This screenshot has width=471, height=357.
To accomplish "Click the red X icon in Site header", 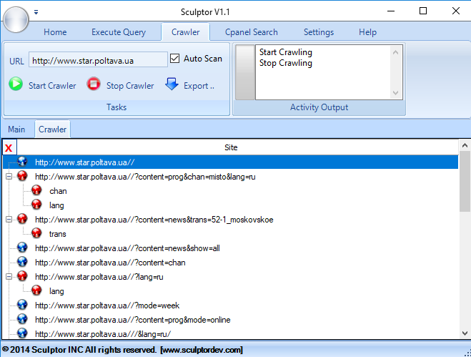I will click(x=9, y=148).
